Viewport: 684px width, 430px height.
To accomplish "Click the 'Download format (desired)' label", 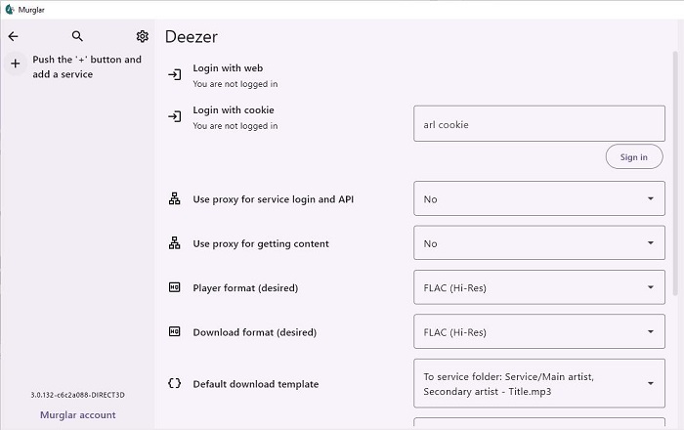I will (254, 332).
